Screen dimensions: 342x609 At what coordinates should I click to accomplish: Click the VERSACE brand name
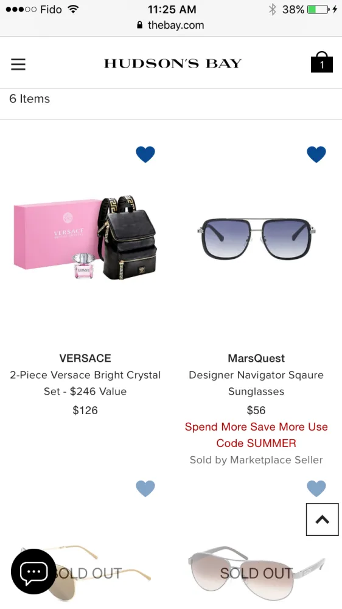85,358
